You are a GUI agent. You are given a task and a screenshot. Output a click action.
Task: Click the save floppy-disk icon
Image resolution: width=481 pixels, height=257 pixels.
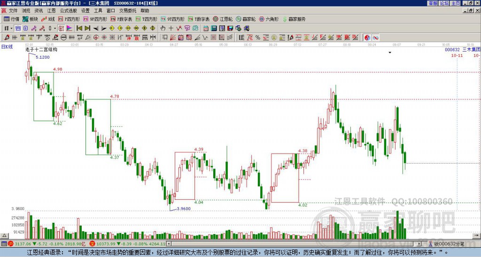point(230,29)
